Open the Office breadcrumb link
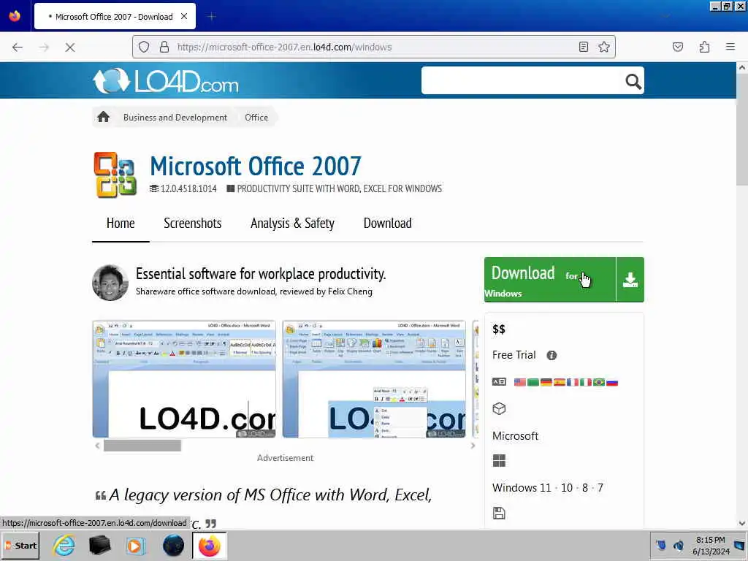This screenshot has height=561, width=748. (256, 118)
